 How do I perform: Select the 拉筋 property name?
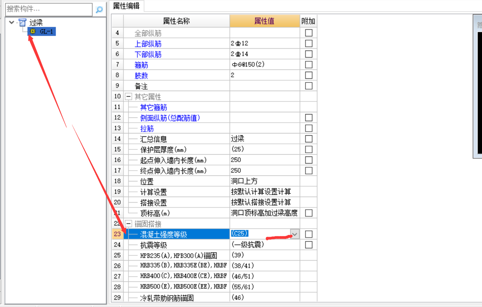pos(147,129)
